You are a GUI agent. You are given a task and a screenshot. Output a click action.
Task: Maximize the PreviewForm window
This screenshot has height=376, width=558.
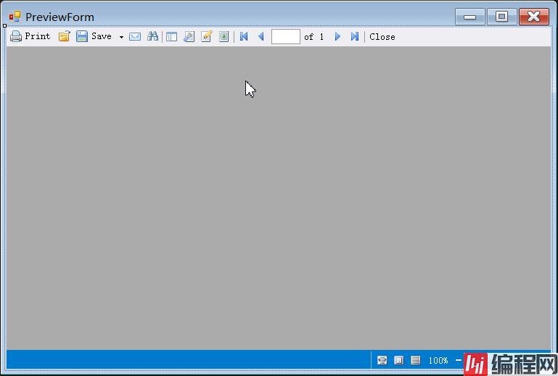(501, 17)
